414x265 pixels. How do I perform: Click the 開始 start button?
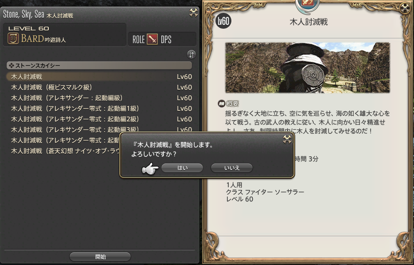click(100, 257)
